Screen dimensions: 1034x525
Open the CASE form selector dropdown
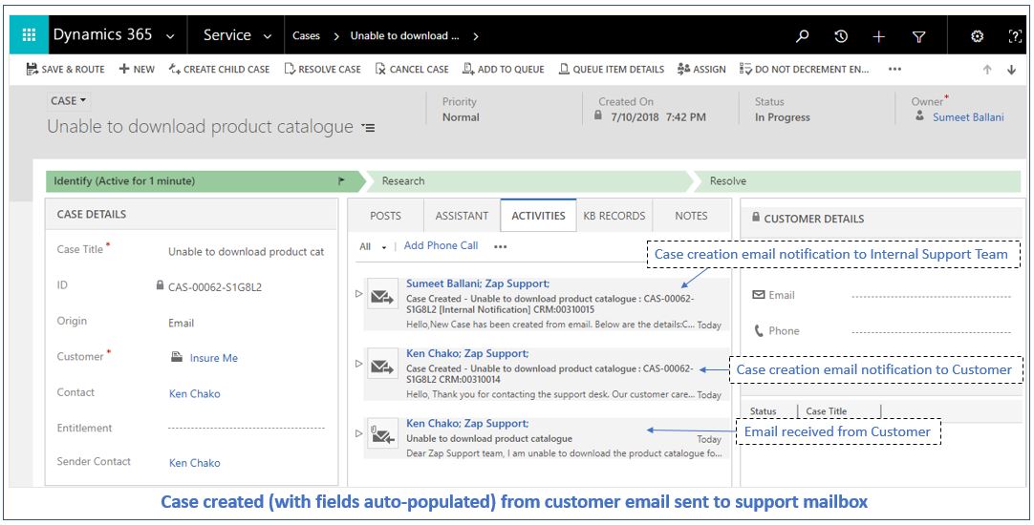pos(69,101)
